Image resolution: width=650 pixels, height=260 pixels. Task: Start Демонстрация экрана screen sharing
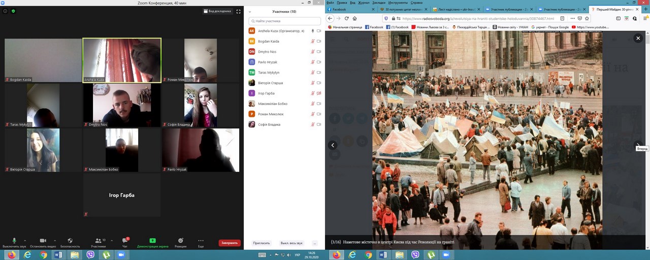click(x=152, y=240)
